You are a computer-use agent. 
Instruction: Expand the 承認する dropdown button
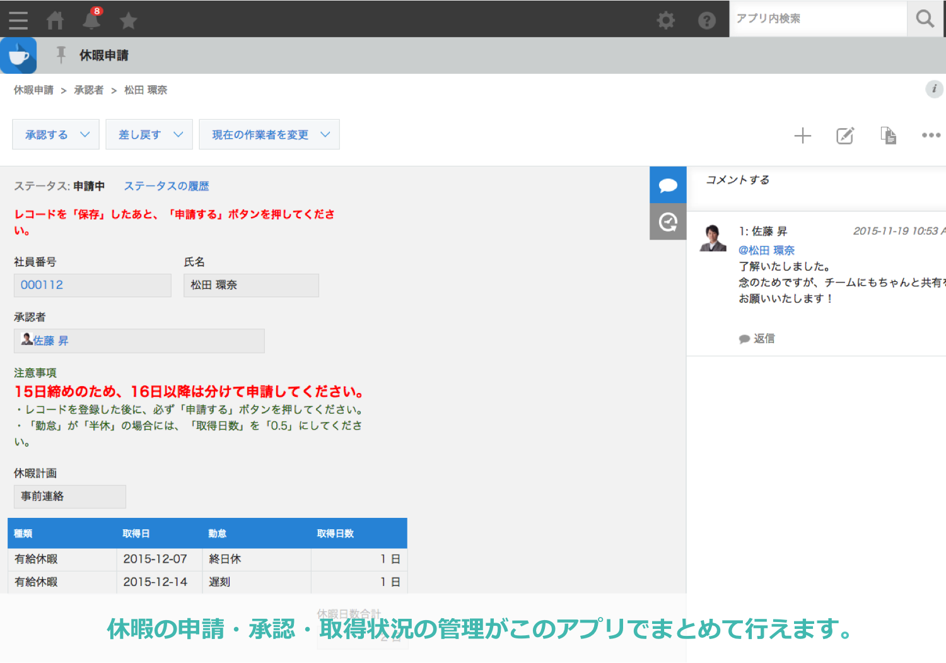pos(56,135)
